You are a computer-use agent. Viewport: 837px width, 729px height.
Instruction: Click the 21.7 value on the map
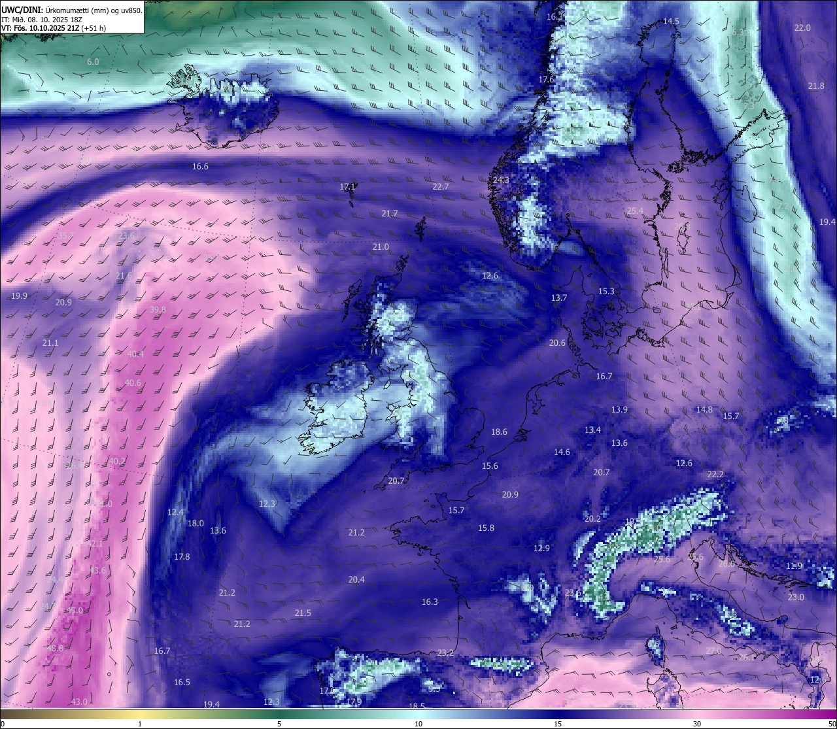coord(390,214)
